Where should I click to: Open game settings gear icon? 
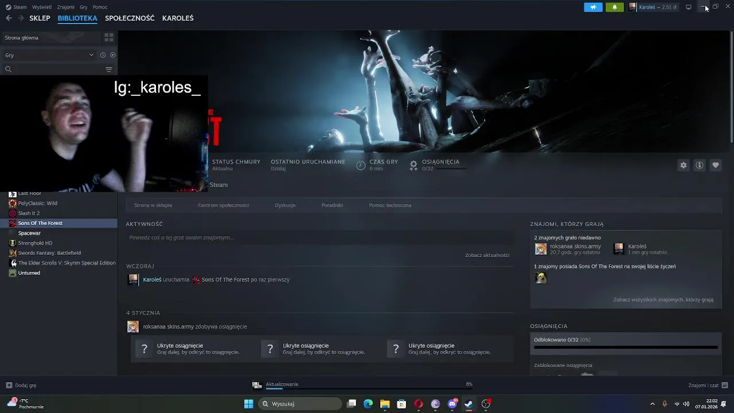(x=684, y=165)
